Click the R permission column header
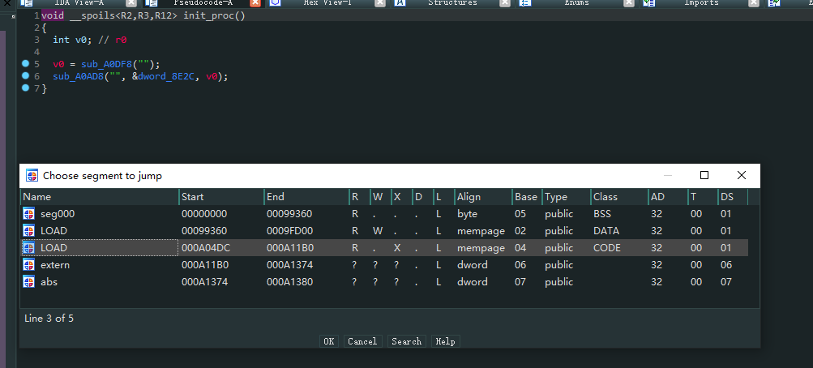Viewport: 813px width, 368px height. [360, 197]
